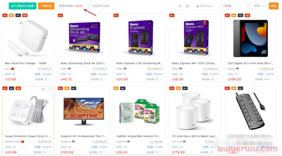The width and height of the screenshot is (282, 156).
Task: Tick the select-all checkbox at top left
Action: 3,6
